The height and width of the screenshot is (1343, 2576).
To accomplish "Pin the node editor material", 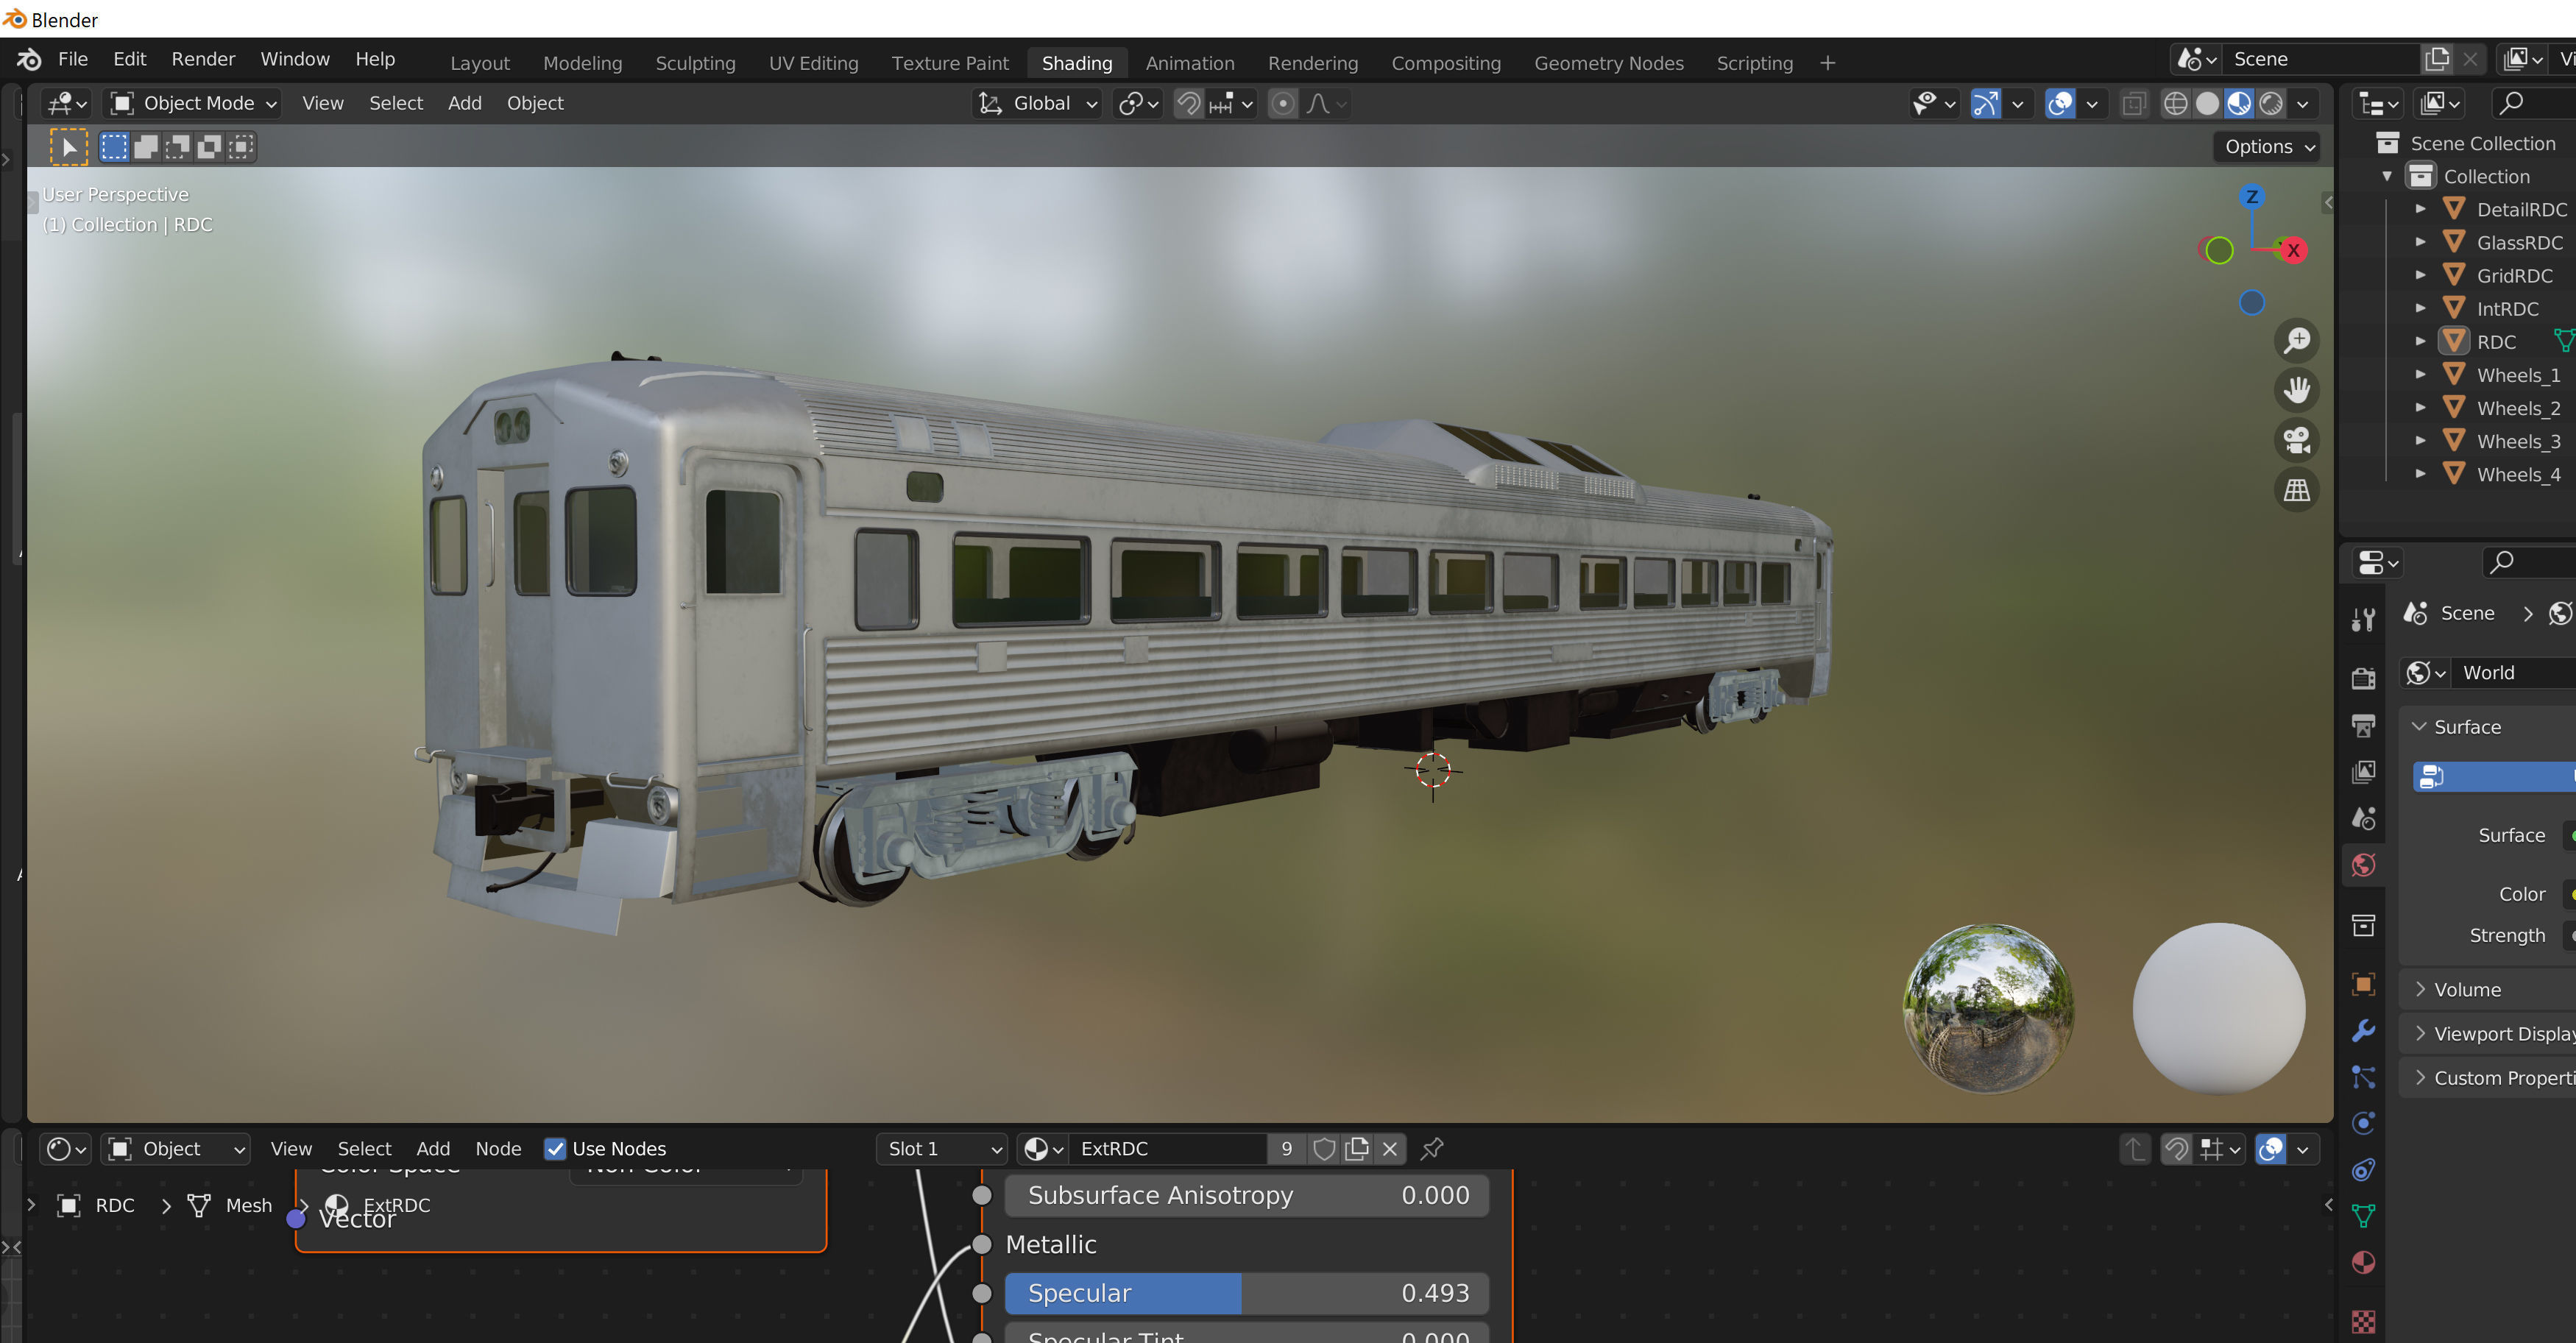I will (x=1432, y=1149).
